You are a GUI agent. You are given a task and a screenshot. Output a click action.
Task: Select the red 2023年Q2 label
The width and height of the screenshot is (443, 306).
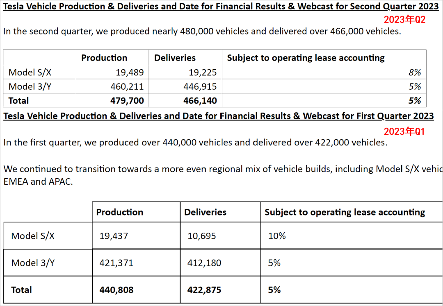point(404,20)
